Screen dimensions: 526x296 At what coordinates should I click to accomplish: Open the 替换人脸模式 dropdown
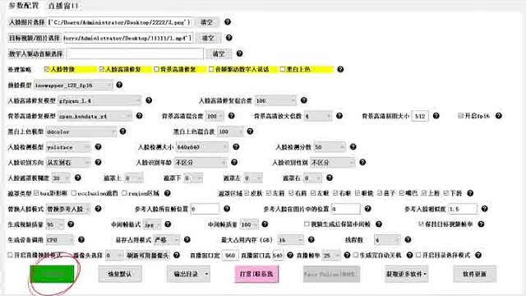tap(68, 209)
